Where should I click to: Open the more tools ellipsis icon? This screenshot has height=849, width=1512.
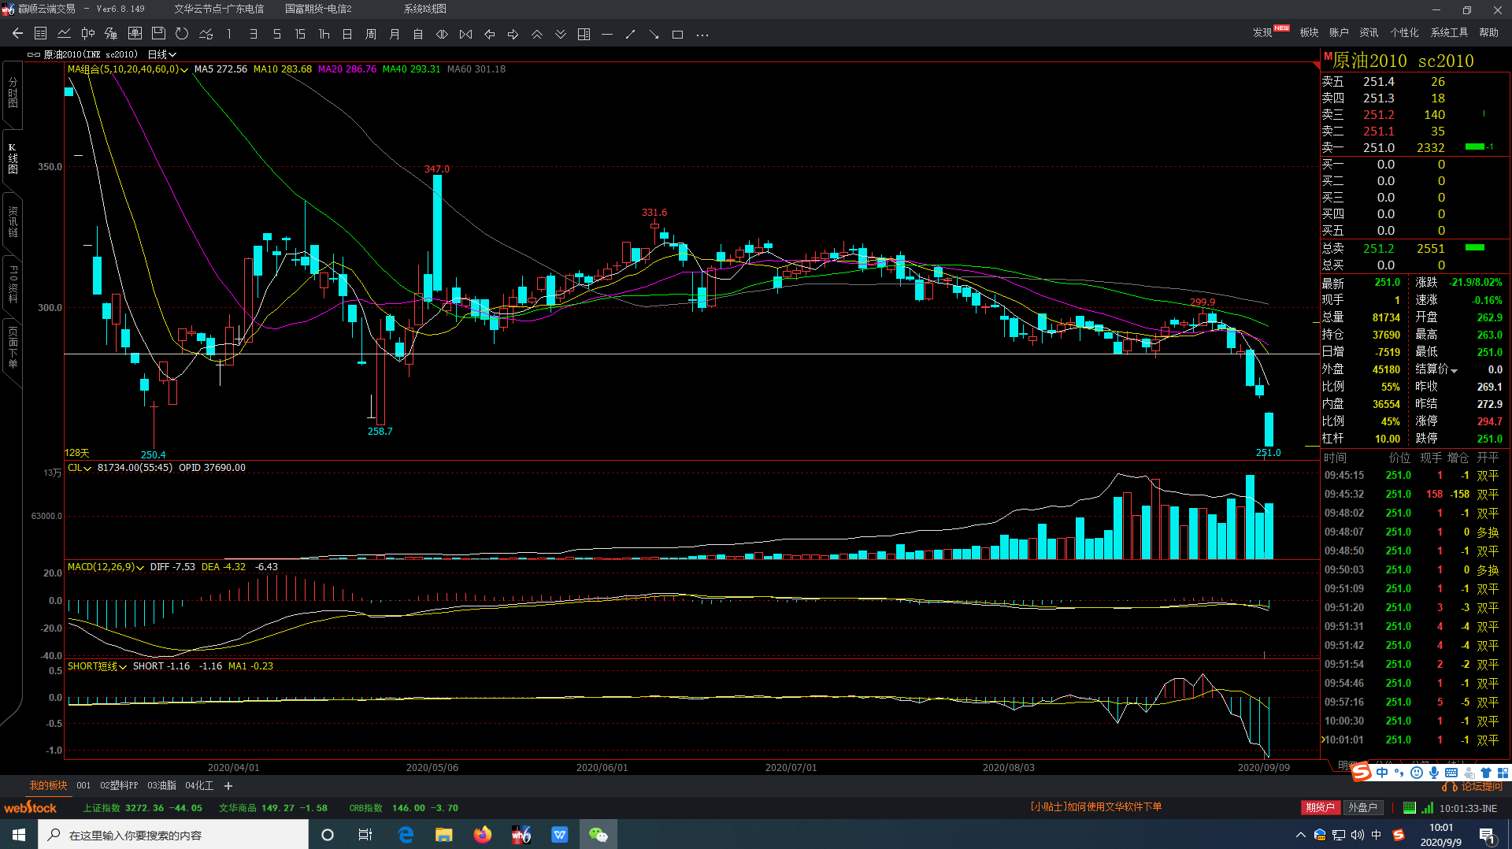click(x=702, y=34)
